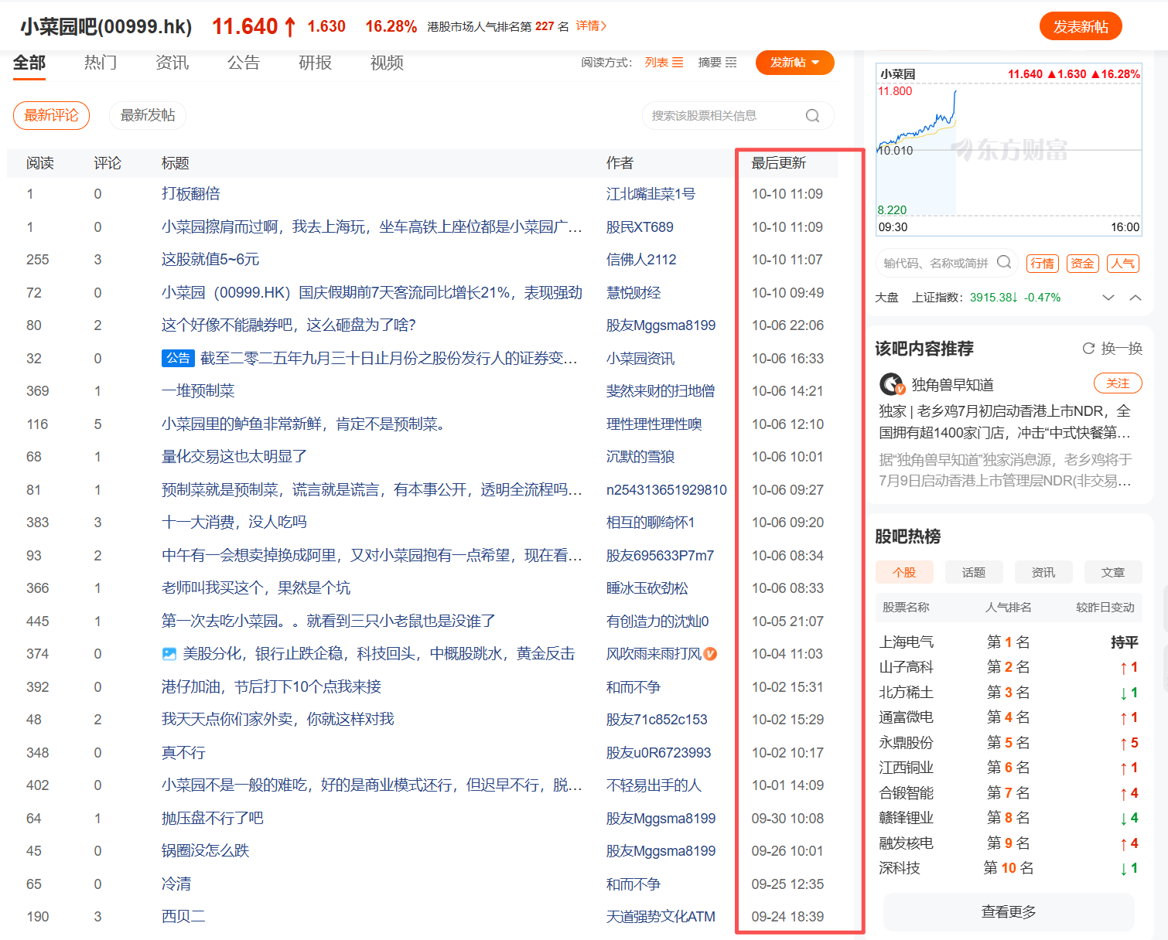Open the post 真不行
The width and height of the screenshot is (1168, 940).
183,753
